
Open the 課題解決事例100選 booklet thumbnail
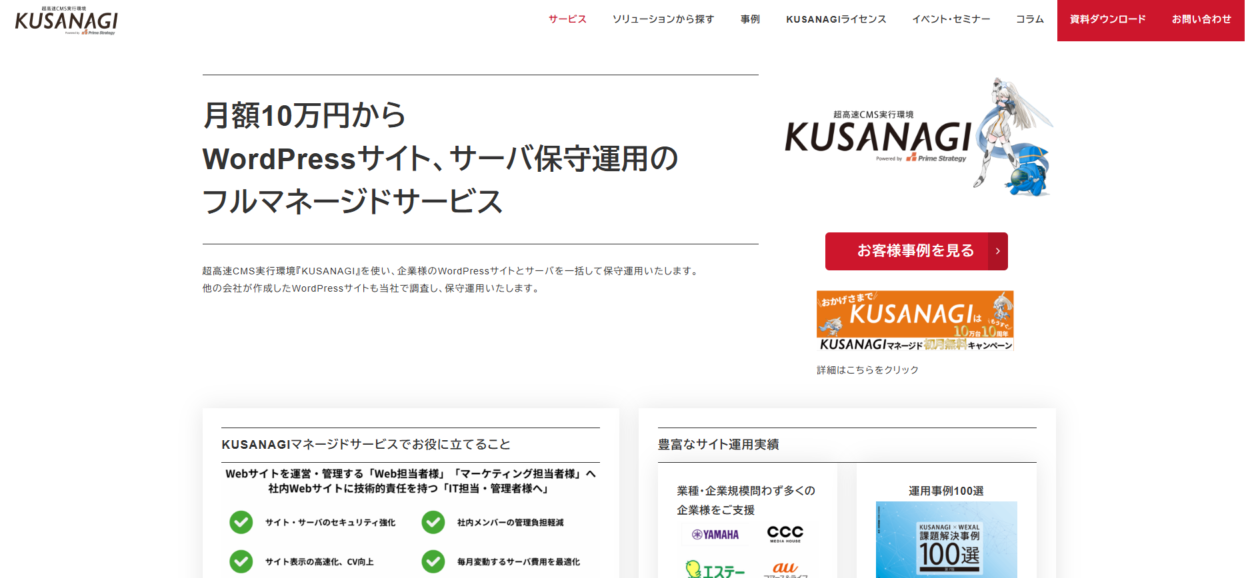(x=947, y=540)
